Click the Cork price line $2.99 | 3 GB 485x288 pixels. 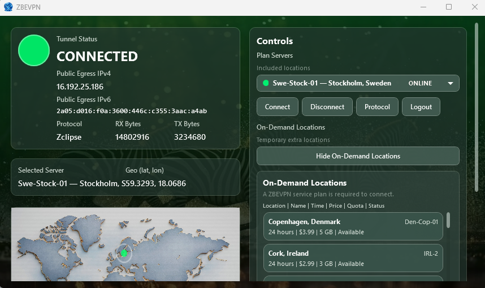[x=316, y=264]
